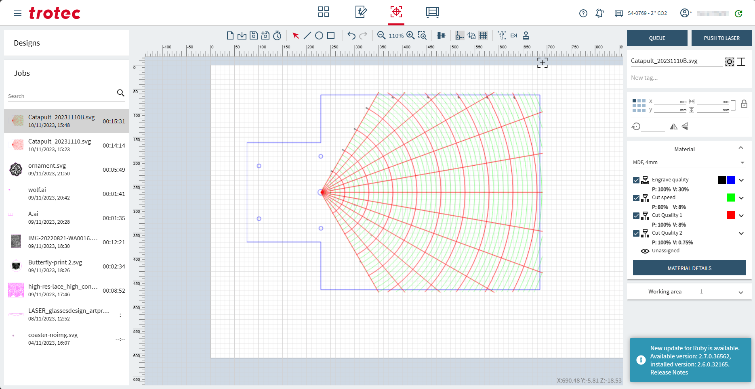Toggle snap to guides icon
The width and height of the screenshot is (755, 389).
(459, 35)
